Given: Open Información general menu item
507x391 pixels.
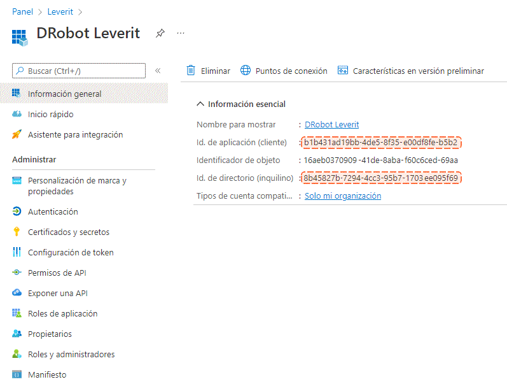Looking at the screenshot, I should click(x=84, y=94).
